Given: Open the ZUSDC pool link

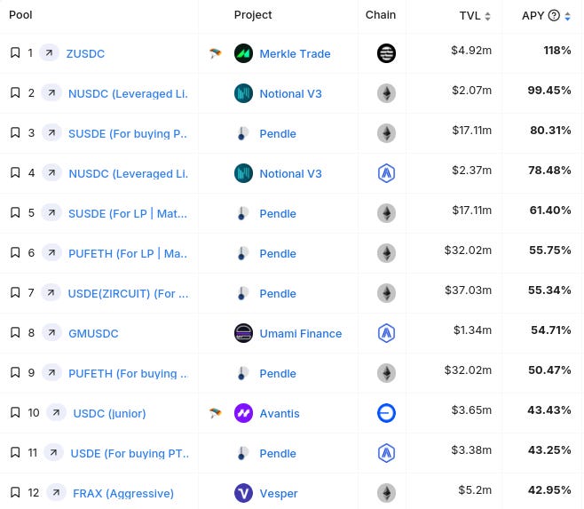Looking at the screenshot, I should [85, 53].
